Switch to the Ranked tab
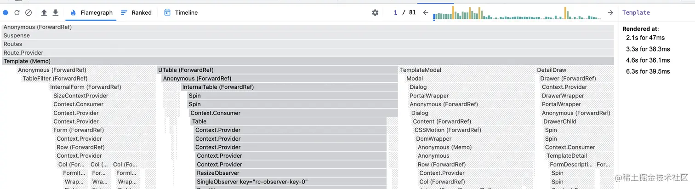The width and height of the screenshot is (695, 189). click(136, 13)
